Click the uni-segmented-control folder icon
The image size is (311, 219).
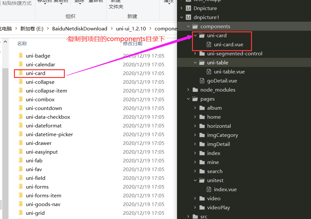(x=202, y=53)
